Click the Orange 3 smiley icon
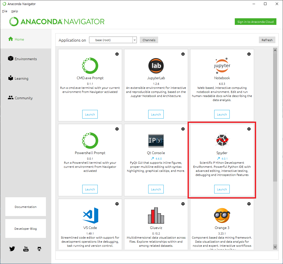 (x=222, y=216)
